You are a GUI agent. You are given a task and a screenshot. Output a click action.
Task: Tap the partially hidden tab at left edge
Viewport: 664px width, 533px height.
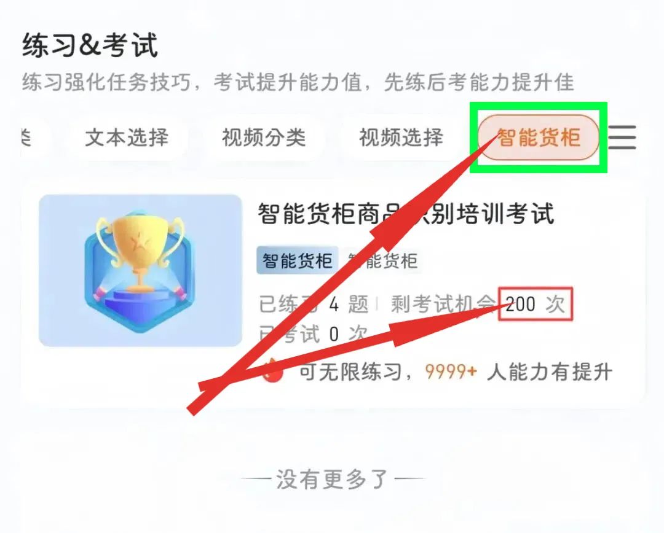tap(31, 138)
